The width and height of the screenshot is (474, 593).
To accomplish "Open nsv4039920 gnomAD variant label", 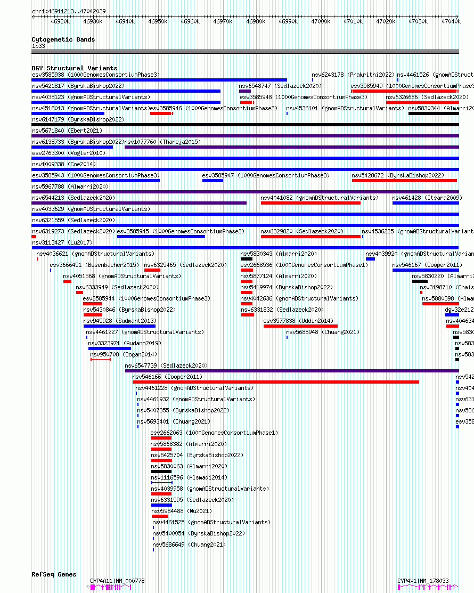I will pos(420,254).
